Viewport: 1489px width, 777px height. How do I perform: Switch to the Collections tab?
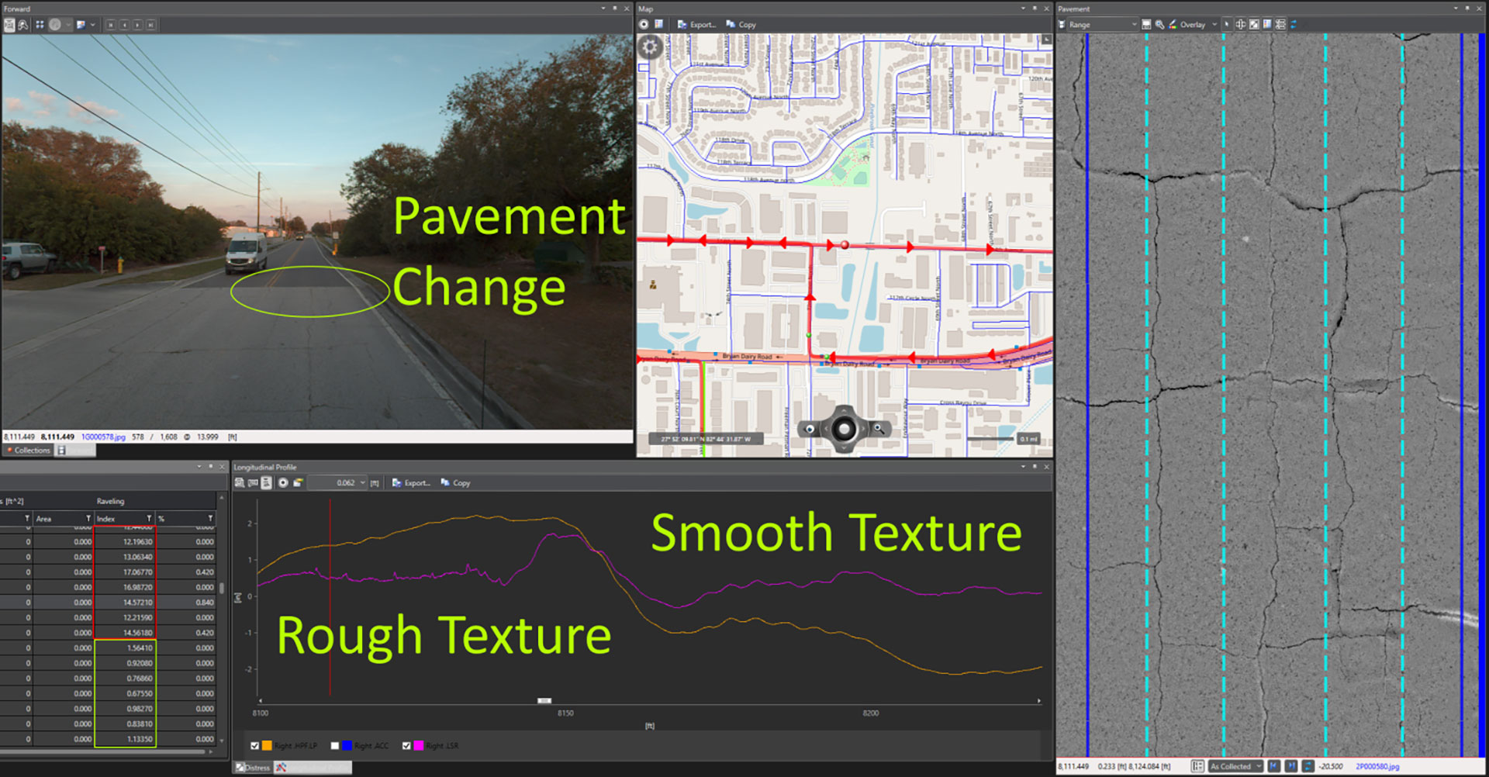click(x=29, y=450)
